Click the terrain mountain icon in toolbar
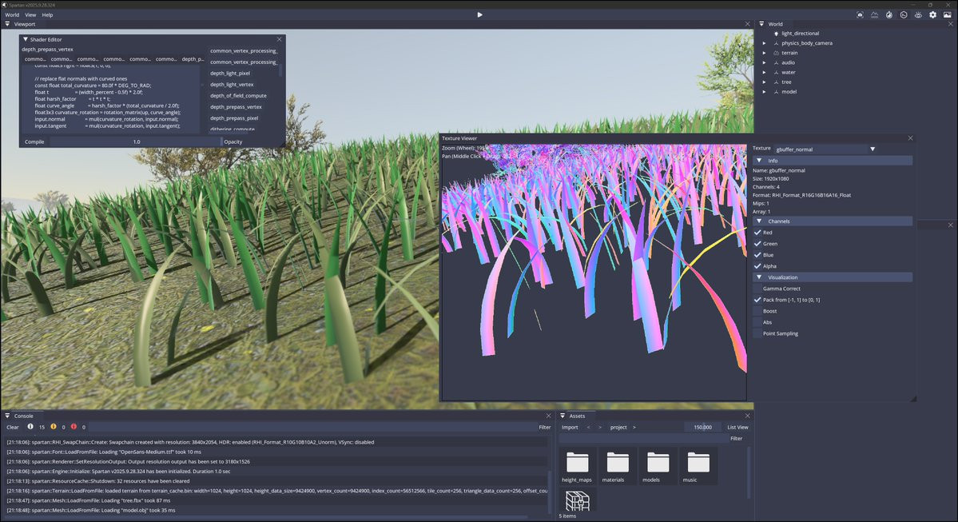 874,14
